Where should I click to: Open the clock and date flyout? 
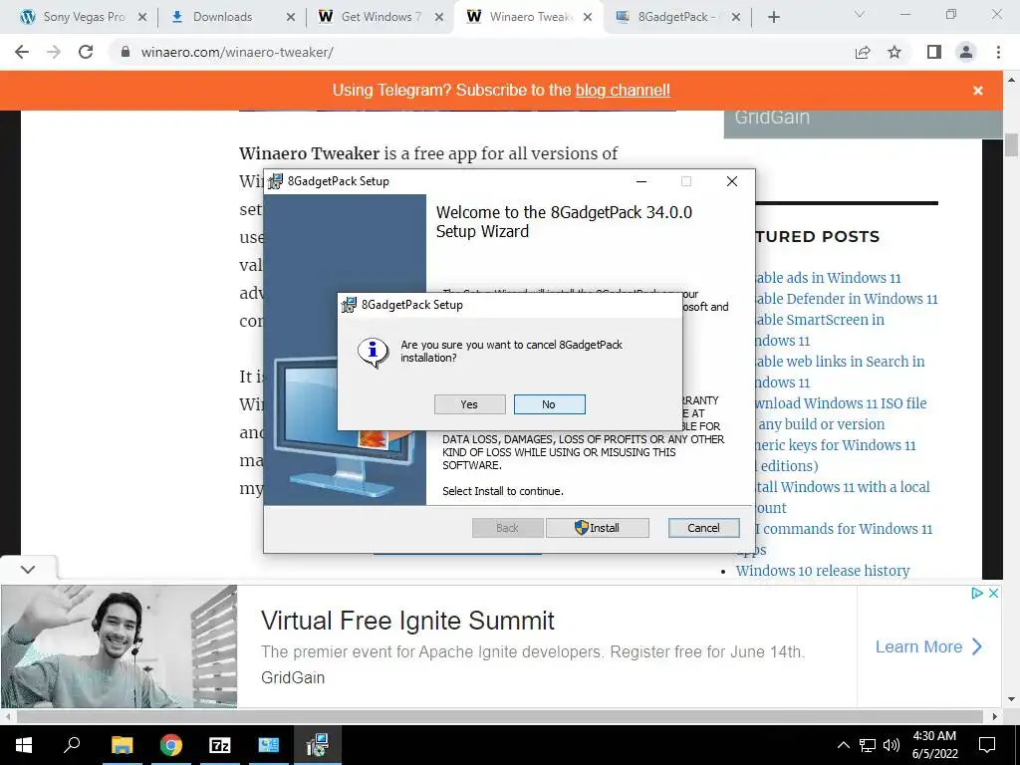[934, 745]
